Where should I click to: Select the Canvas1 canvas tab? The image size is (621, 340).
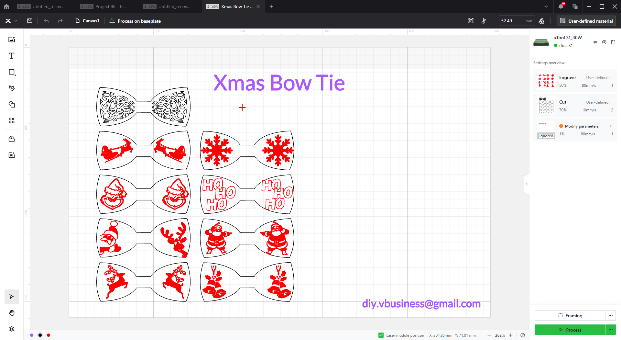(x=87, y=21)
